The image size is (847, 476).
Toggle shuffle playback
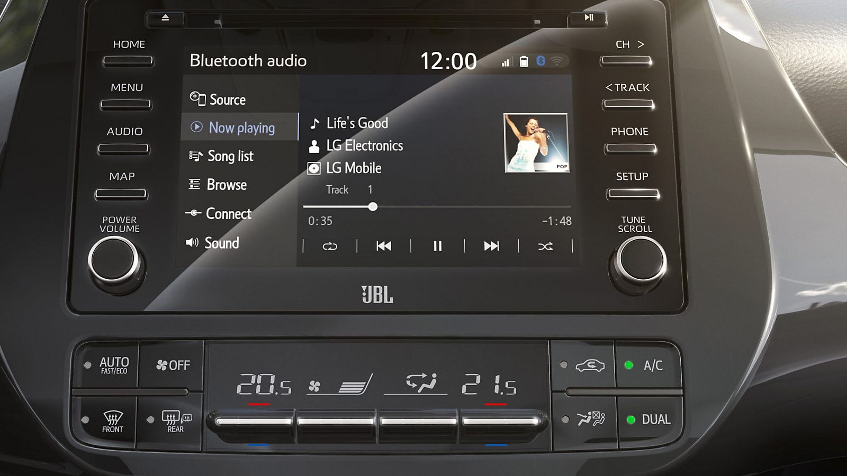coord(545,246)
